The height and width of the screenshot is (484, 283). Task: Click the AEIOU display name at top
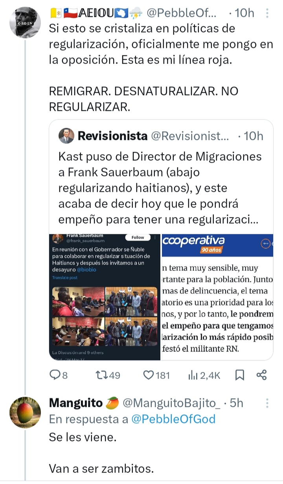coord(96,13)
